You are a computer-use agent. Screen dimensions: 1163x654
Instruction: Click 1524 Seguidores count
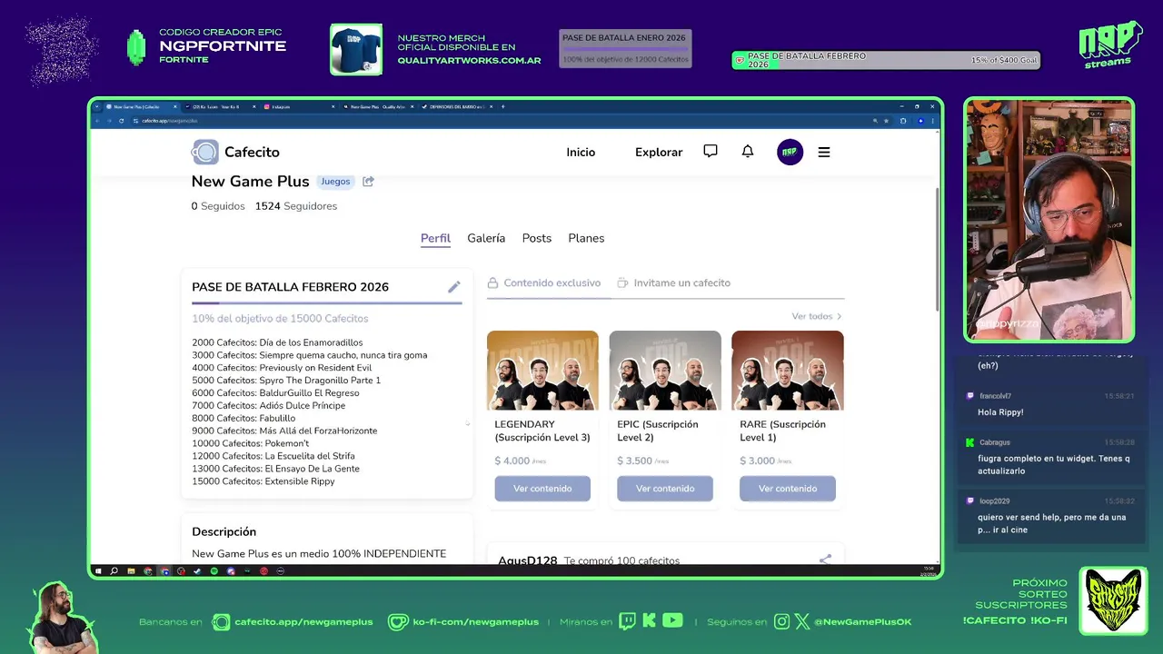click(x=296, y=206)
